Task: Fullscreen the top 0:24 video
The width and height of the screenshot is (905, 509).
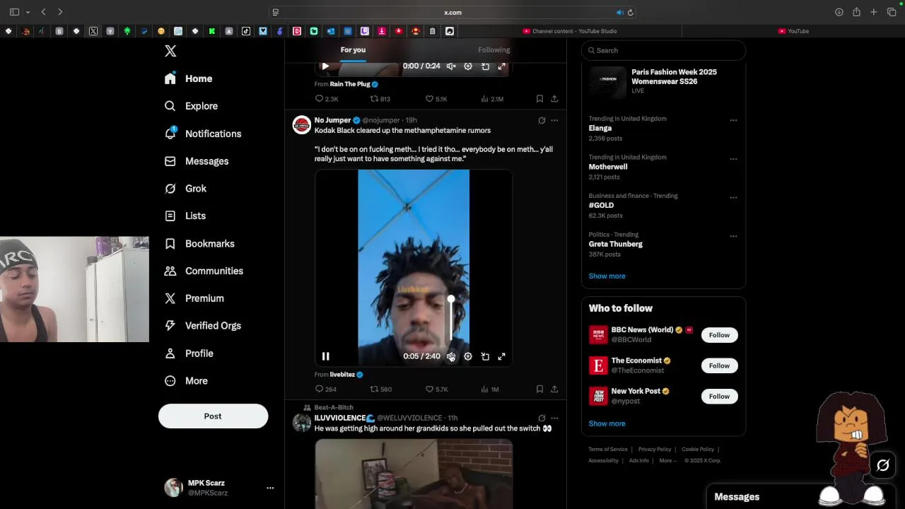Action: coord(502,66)
